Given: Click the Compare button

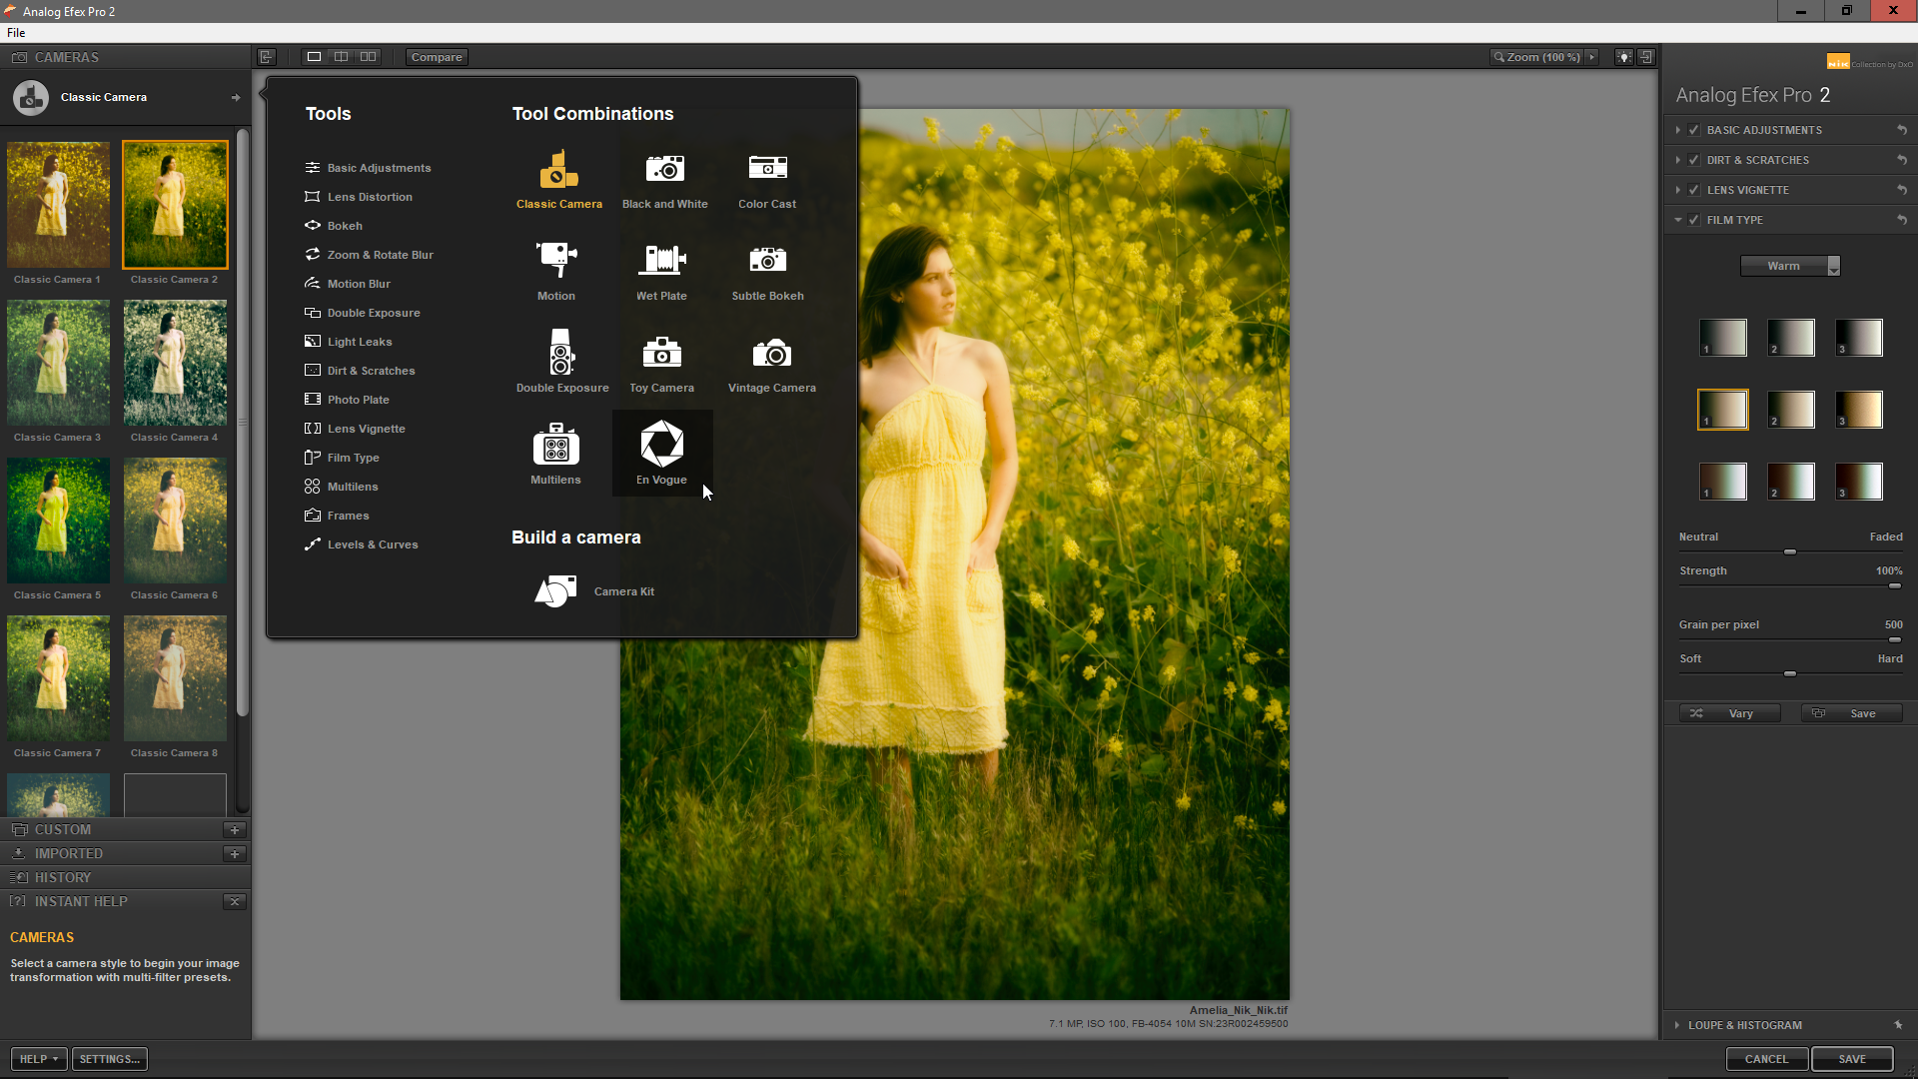Looking at the screenshot, I should 437,57.
